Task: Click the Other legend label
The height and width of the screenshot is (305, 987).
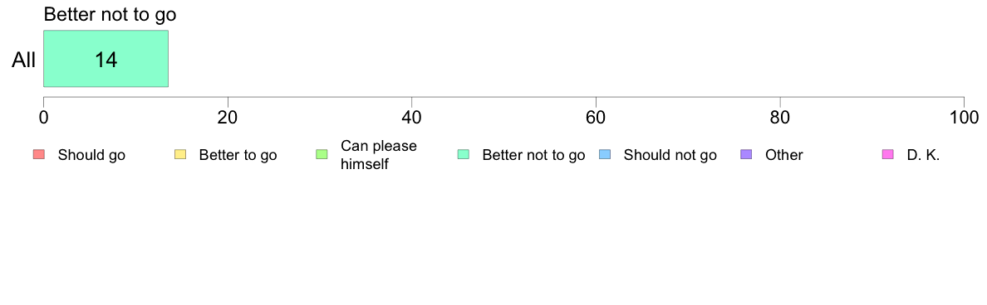Action: click(x=783, y=155)
